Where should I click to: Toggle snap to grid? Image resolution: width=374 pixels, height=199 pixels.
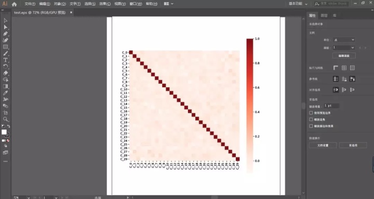coord(352,90)
